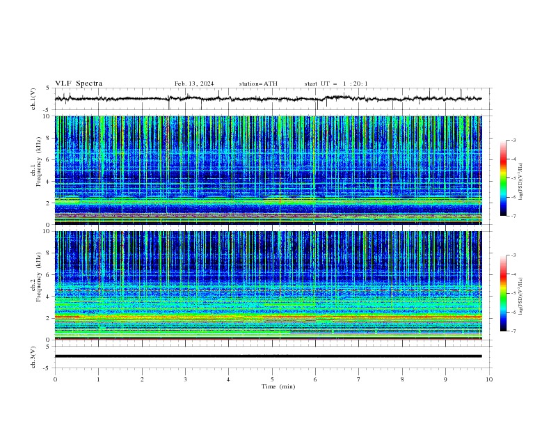Click inside the ch.1 spectrogram panel
Screen dimensions: 551x426
coord(269,170)
